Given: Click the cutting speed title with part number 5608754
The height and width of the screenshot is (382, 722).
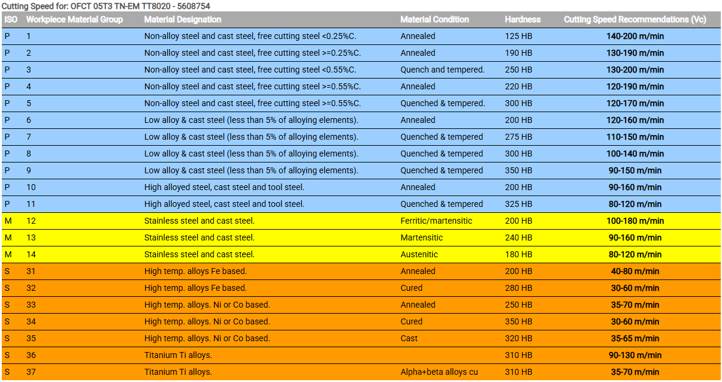Looking at the screenshot, I should (x=105, y=6).
